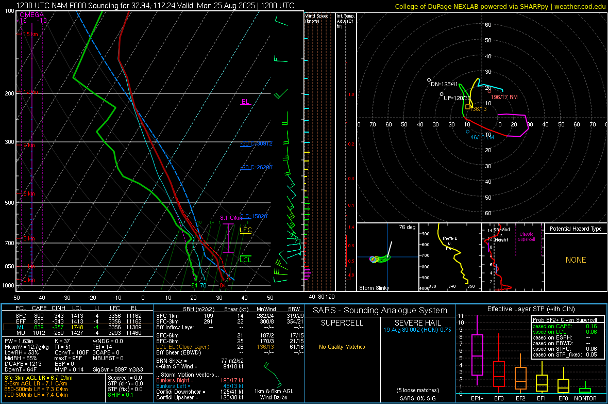Click the 136/13 hodograph label
This screenshot has height=404, width=608.
point(479,109)
